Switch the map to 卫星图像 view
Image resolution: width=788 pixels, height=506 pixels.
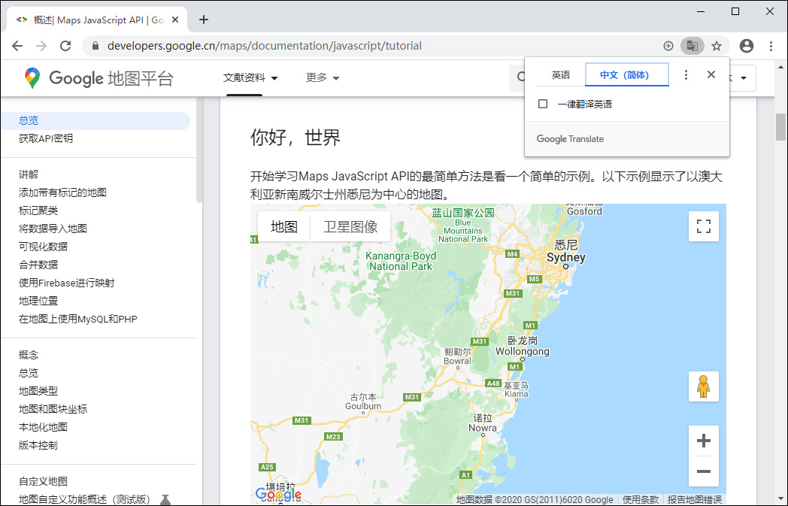(350, 226)
